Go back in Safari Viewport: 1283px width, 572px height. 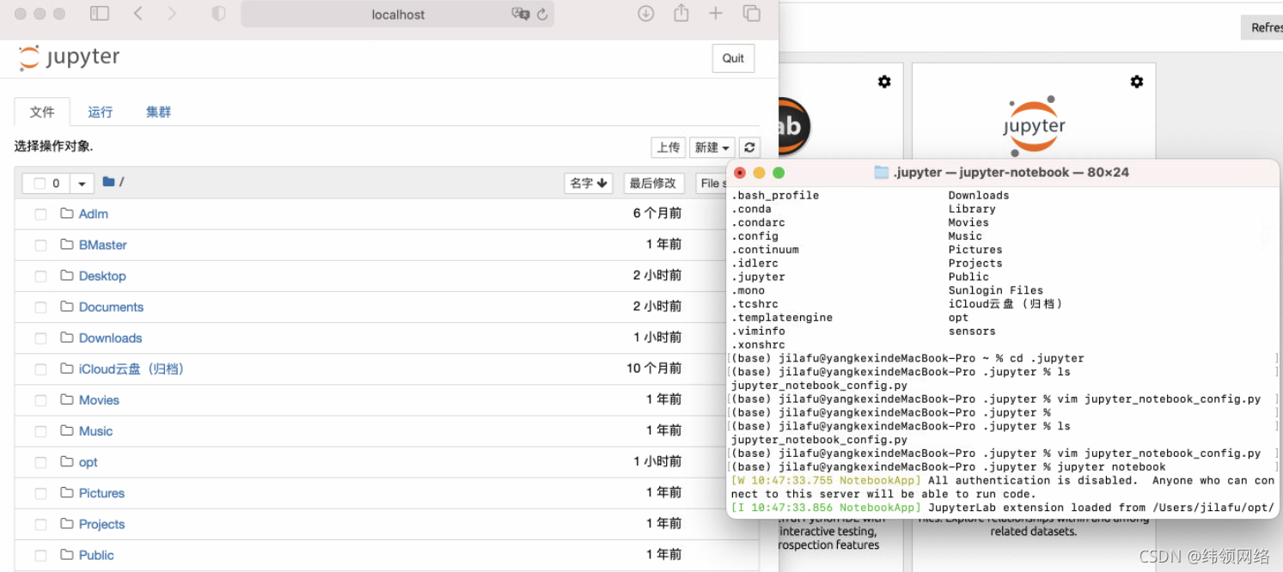138,14
